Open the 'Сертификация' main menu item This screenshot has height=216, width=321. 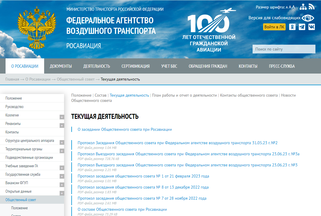(136, 66)
